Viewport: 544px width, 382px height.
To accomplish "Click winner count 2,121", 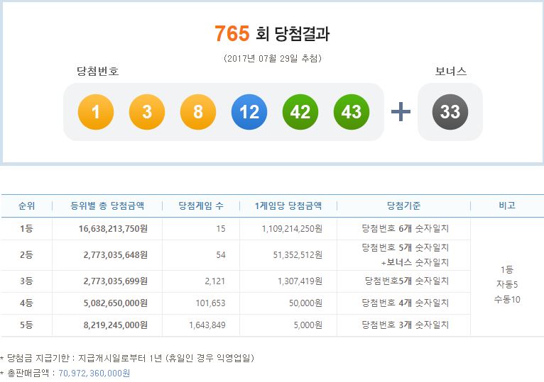I will click(214, 281).
